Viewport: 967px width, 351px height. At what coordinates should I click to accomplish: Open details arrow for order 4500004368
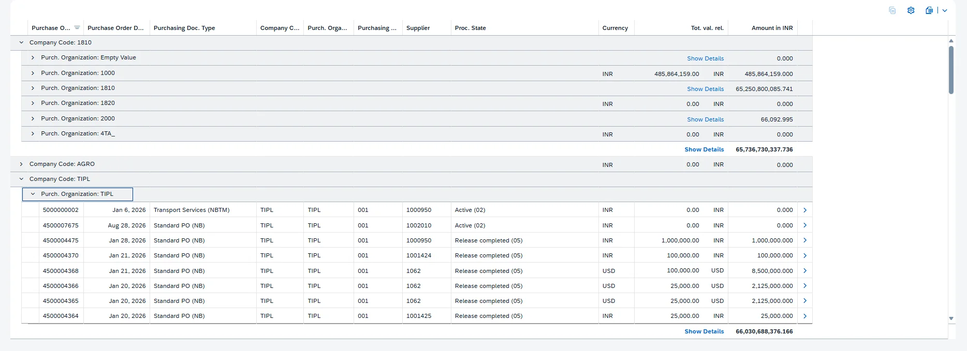pyautogui.click(x=805, y=271)
